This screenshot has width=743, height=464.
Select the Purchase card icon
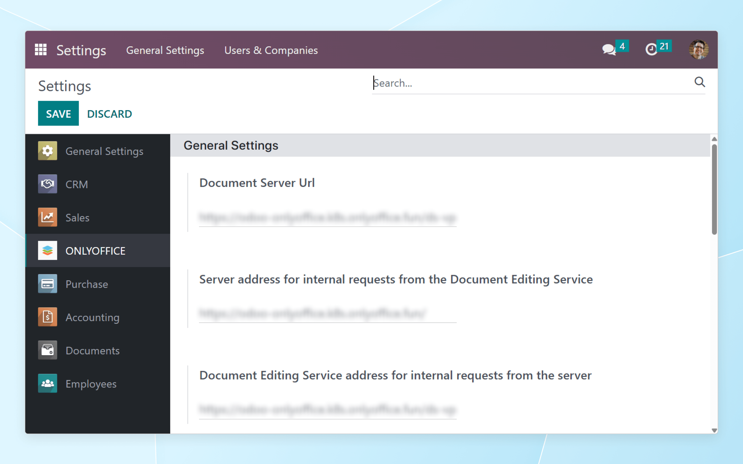coord(47,284)
